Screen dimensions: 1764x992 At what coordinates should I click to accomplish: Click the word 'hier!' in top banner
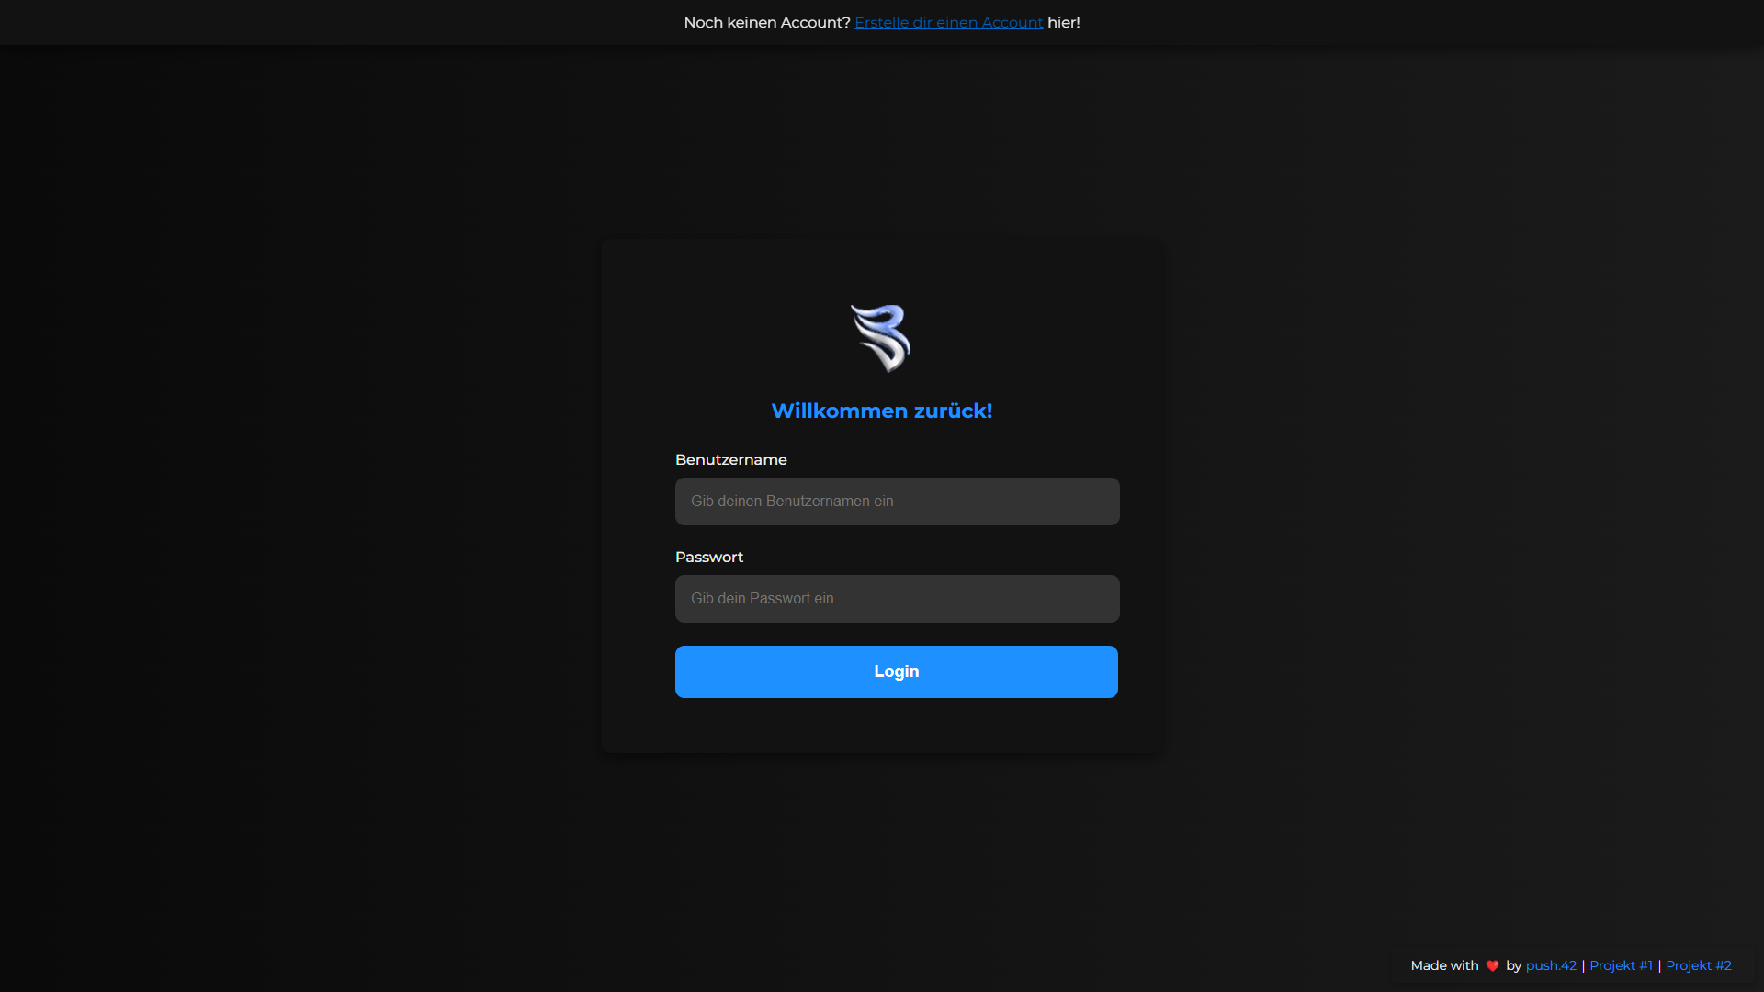pos(1063,22)
